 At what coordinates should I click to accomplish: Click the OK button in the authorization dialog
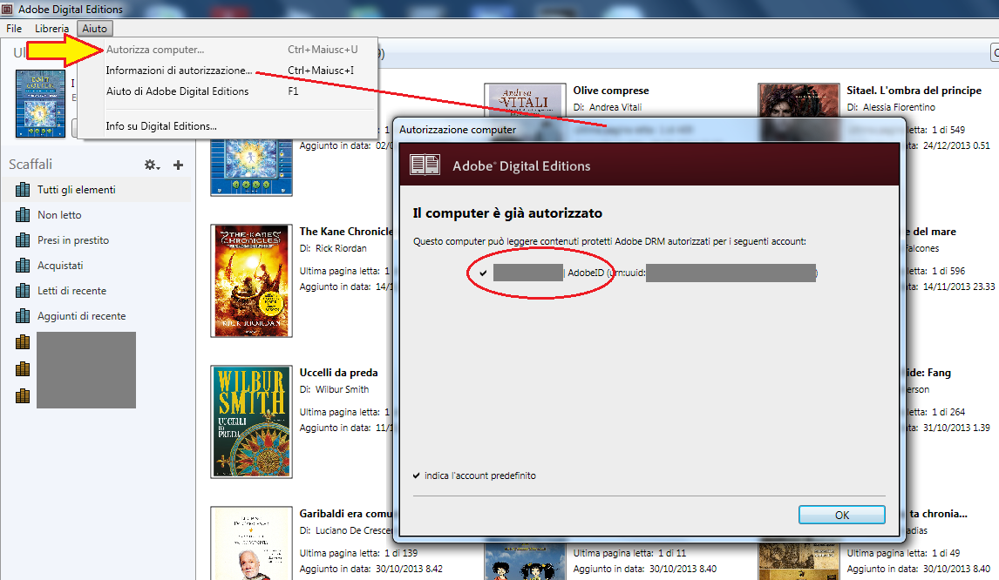[x=840, y=514]
